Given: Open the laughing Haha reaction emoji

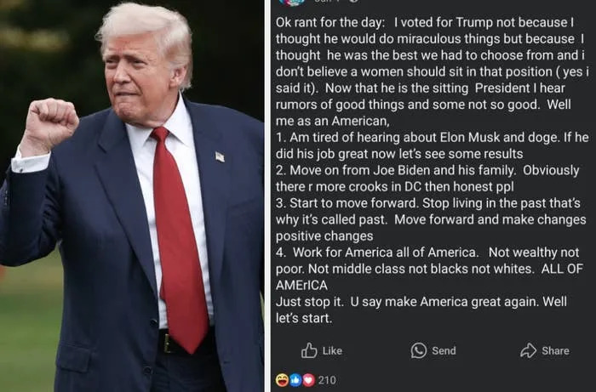Looking at the screenshot, I should [x=282, y=380].
